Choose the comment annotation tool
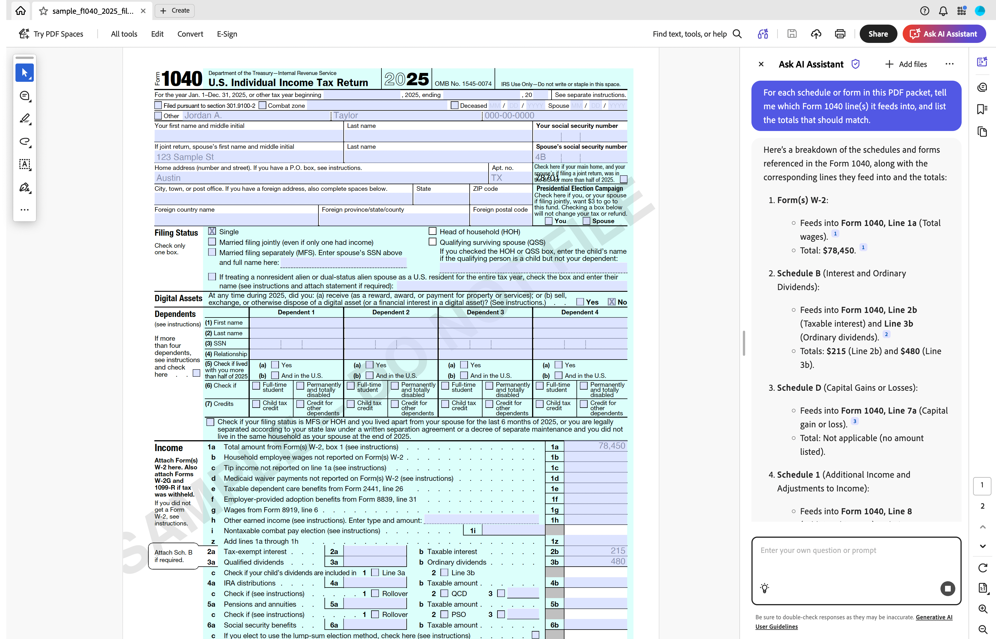This screenshot has height=639, width=996. (25, 96)
